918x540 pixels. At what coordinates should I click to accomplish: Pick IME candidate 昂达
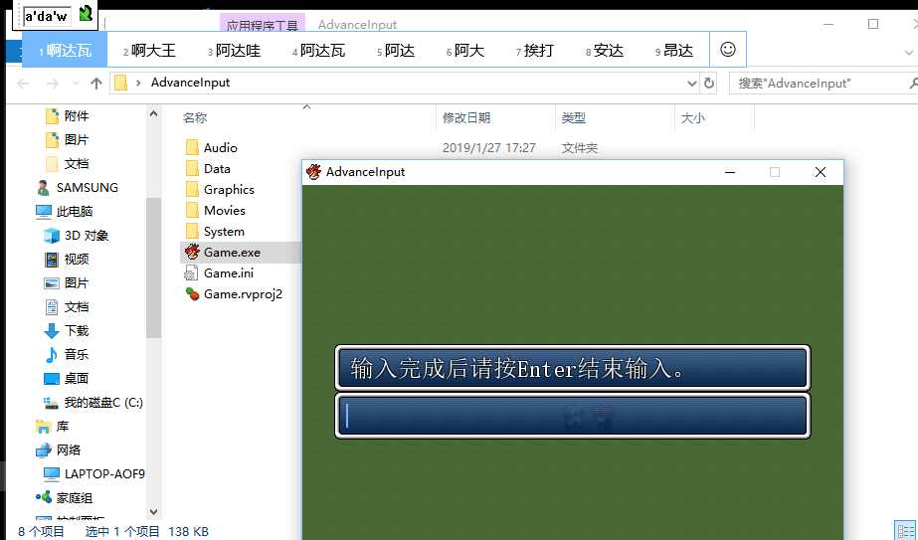tap(674, 51)
